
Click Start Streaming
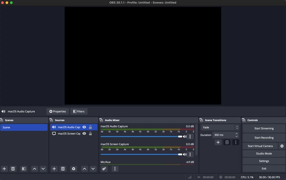(264, 129)
